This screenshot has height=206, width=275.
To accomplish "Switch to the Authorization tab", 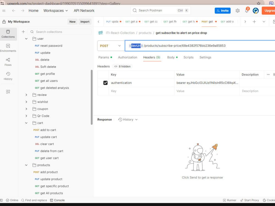I will [128, 57].
